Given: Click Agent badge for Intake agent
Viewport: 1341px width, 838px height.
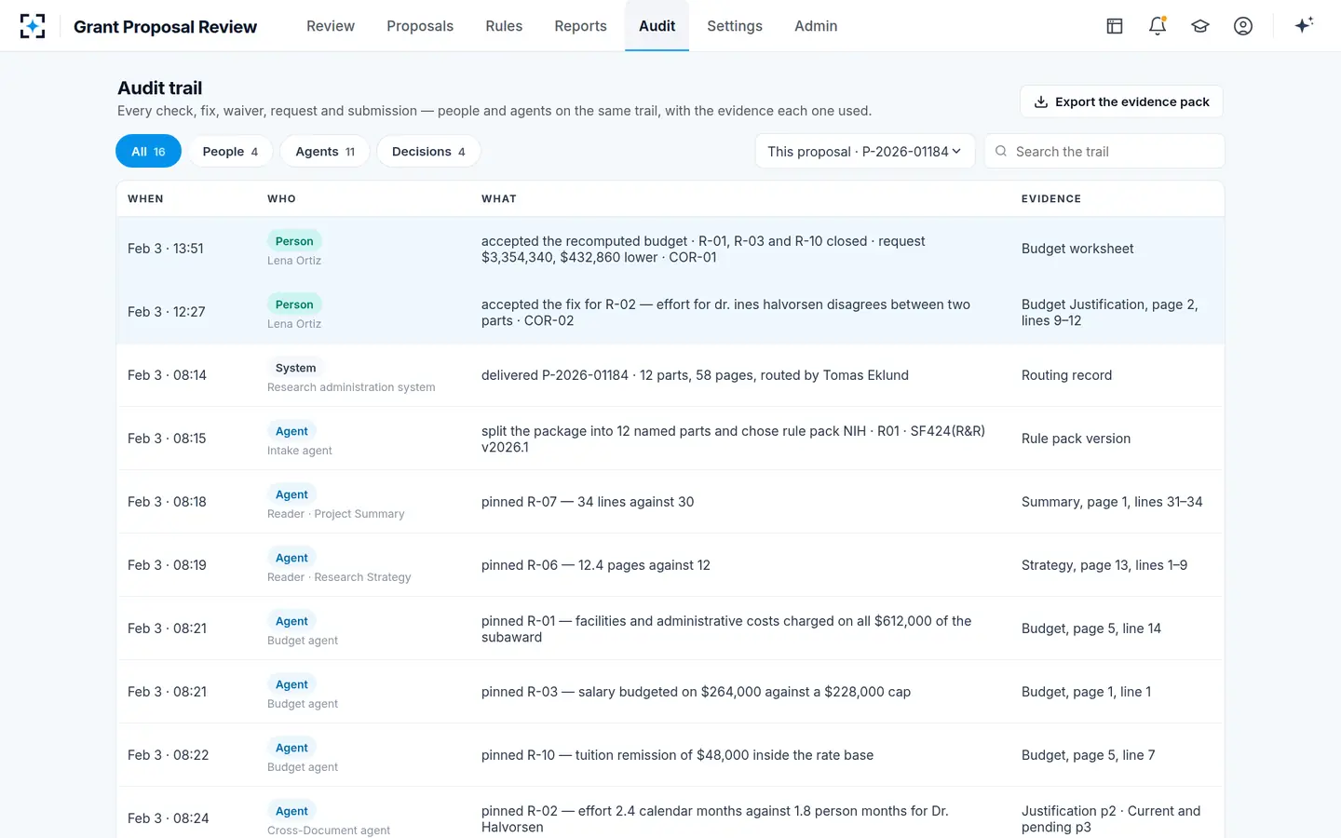Looking at the screenshot, I should point(291,431).
